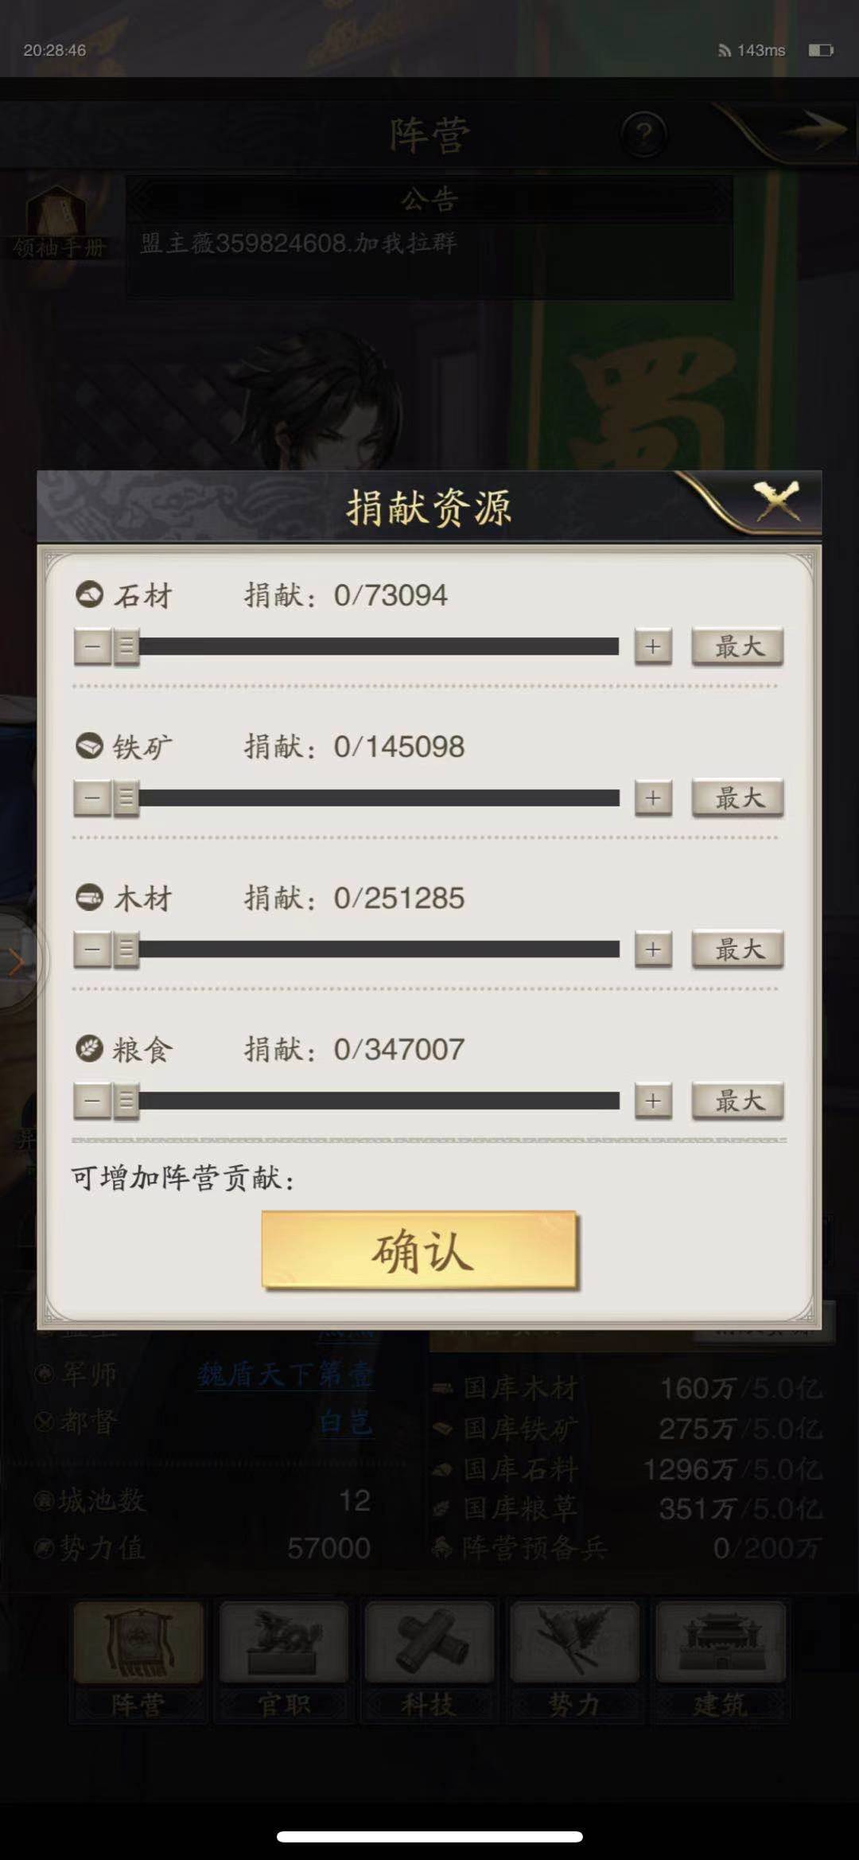Set 木材 donation to 最大
The image size is (859, 1860).
click(737, 949)
